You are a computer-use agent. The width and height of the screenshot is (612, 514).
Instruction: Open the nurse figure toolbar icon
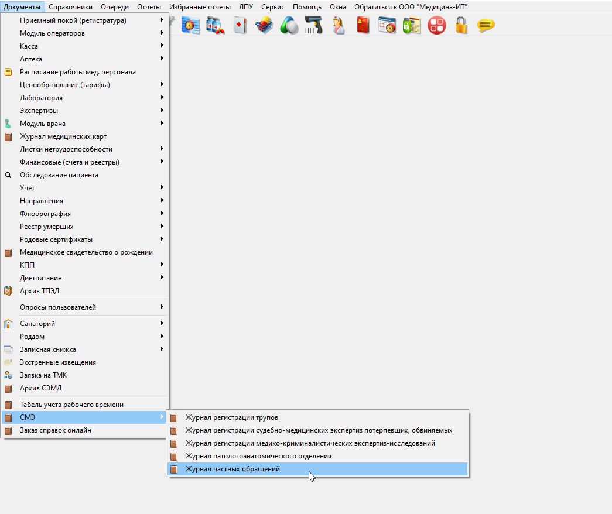(339, 26)
